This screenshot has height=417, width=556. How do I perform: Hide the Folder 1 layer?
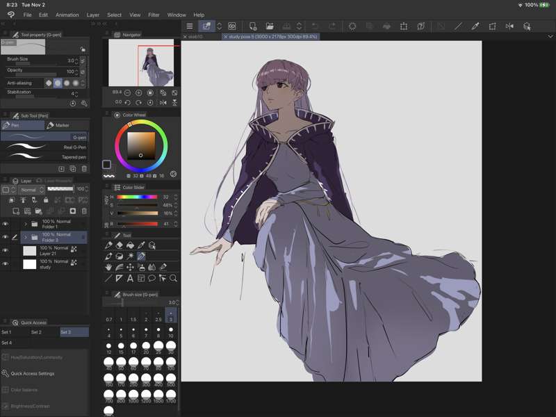pos(5,224)
